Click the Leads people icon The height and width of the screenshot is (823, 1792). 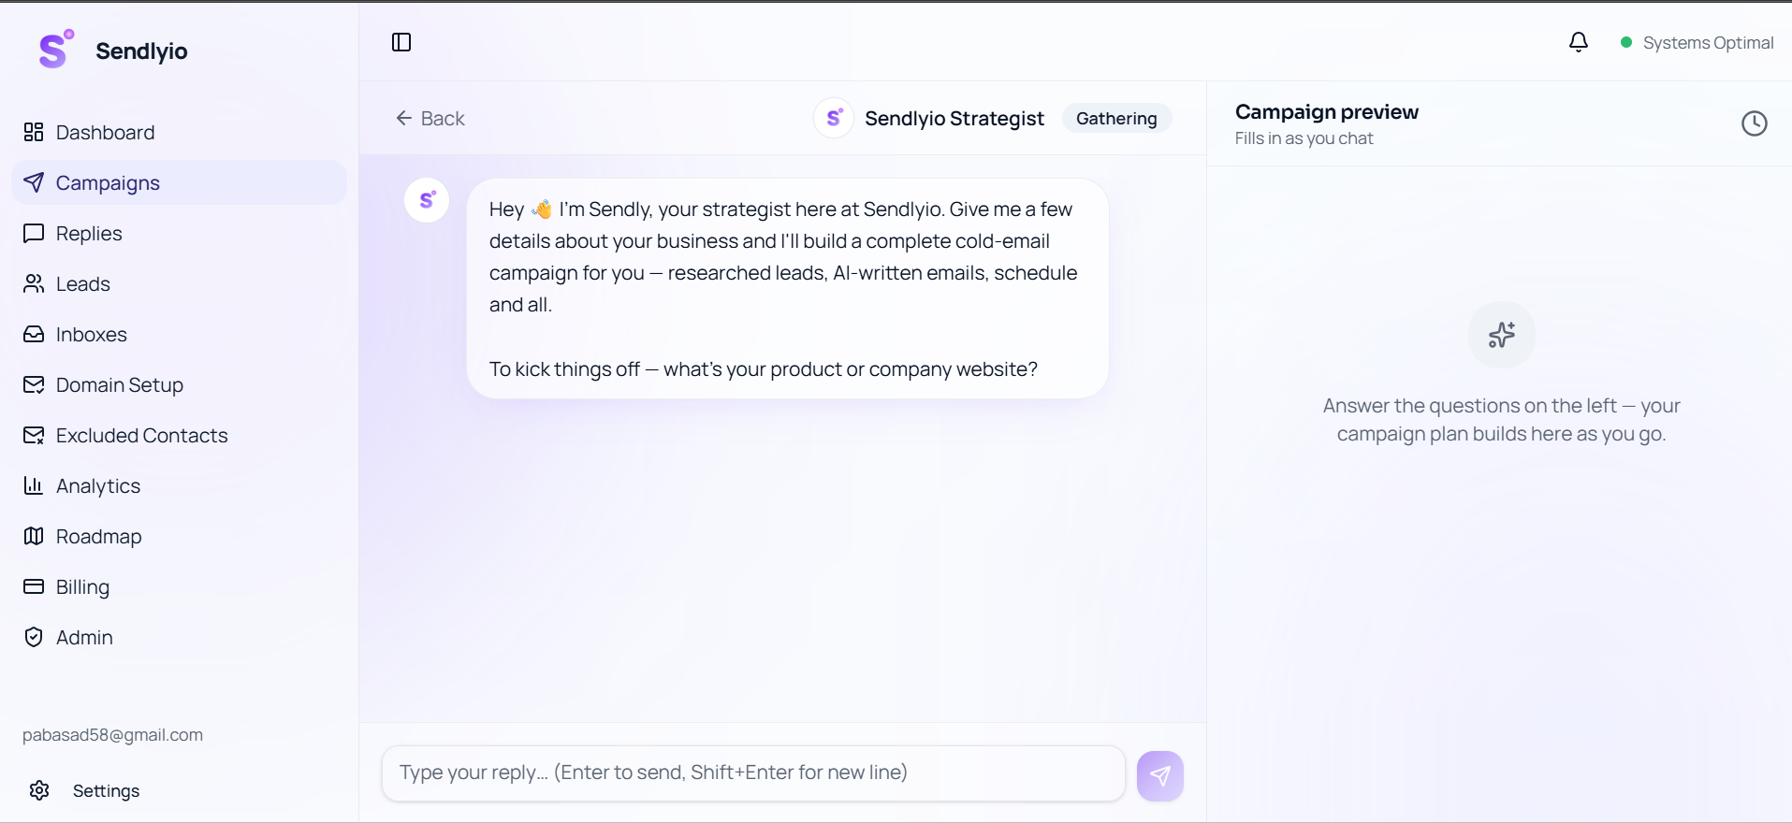[x=34, y=283]
